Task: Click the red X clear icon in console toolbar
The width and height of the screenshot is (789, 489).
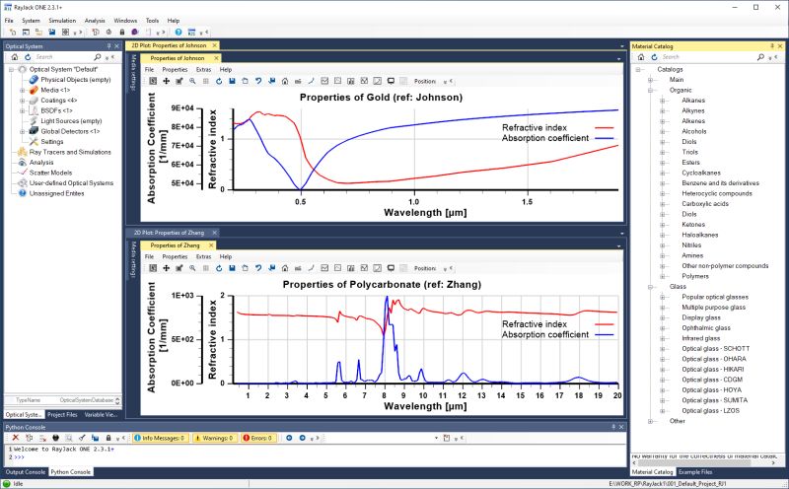Action: coord(16,437)
